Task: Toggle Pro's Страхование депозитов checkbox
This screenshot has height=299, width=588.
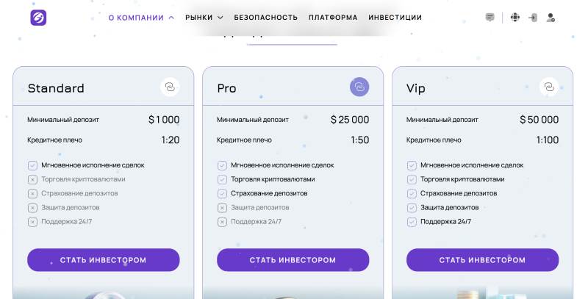Action: [x=222, y=194]
